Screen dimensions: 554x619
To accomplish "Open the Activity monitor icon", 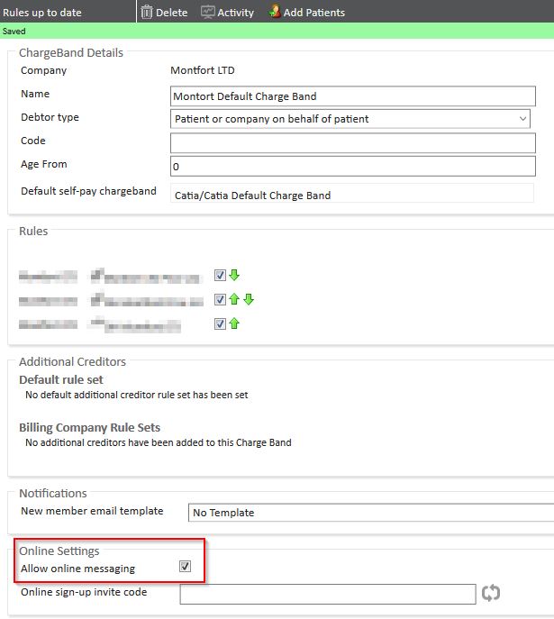I will (208, 12).
